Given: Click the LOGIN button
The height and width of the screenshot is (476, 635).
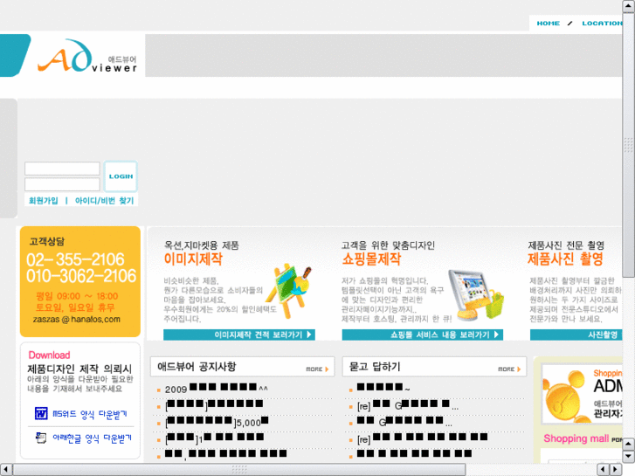Looking at the screenshot, I should click(121, 176).
